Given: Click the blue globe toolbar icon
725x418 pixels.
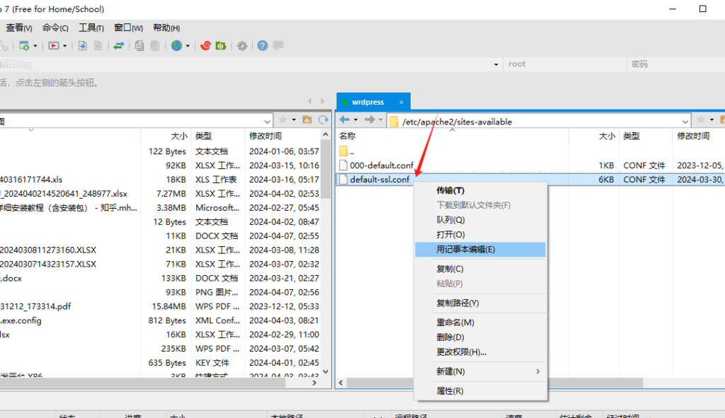Looking at the screenshot, I should 176,46.
